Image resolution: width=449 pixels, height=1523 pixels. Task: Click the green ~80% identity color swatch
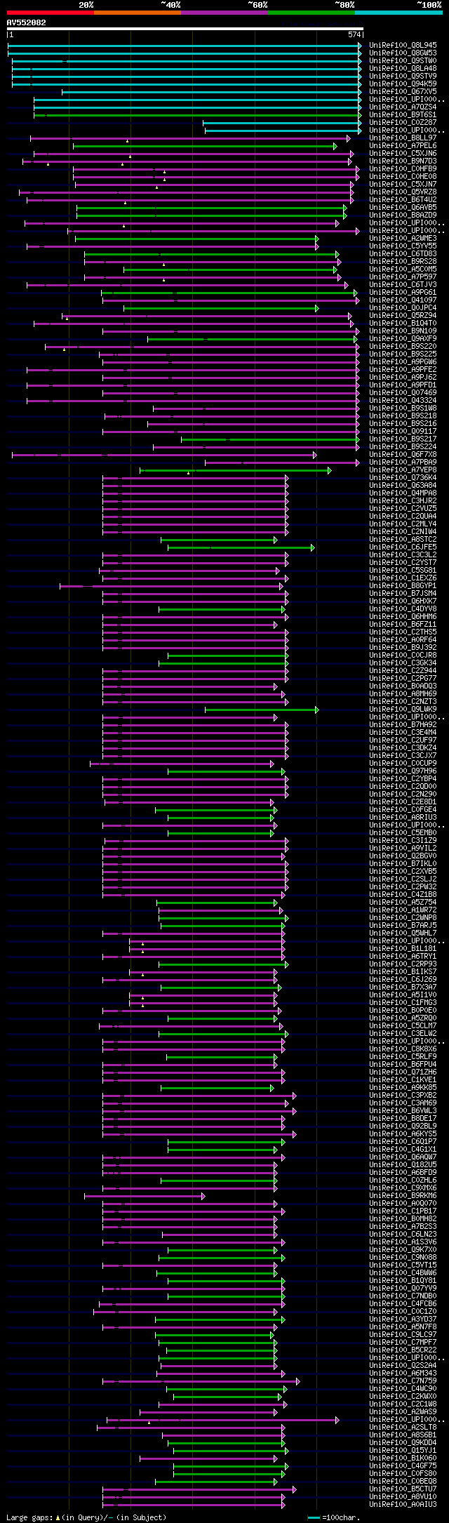[x=311, y=13]
